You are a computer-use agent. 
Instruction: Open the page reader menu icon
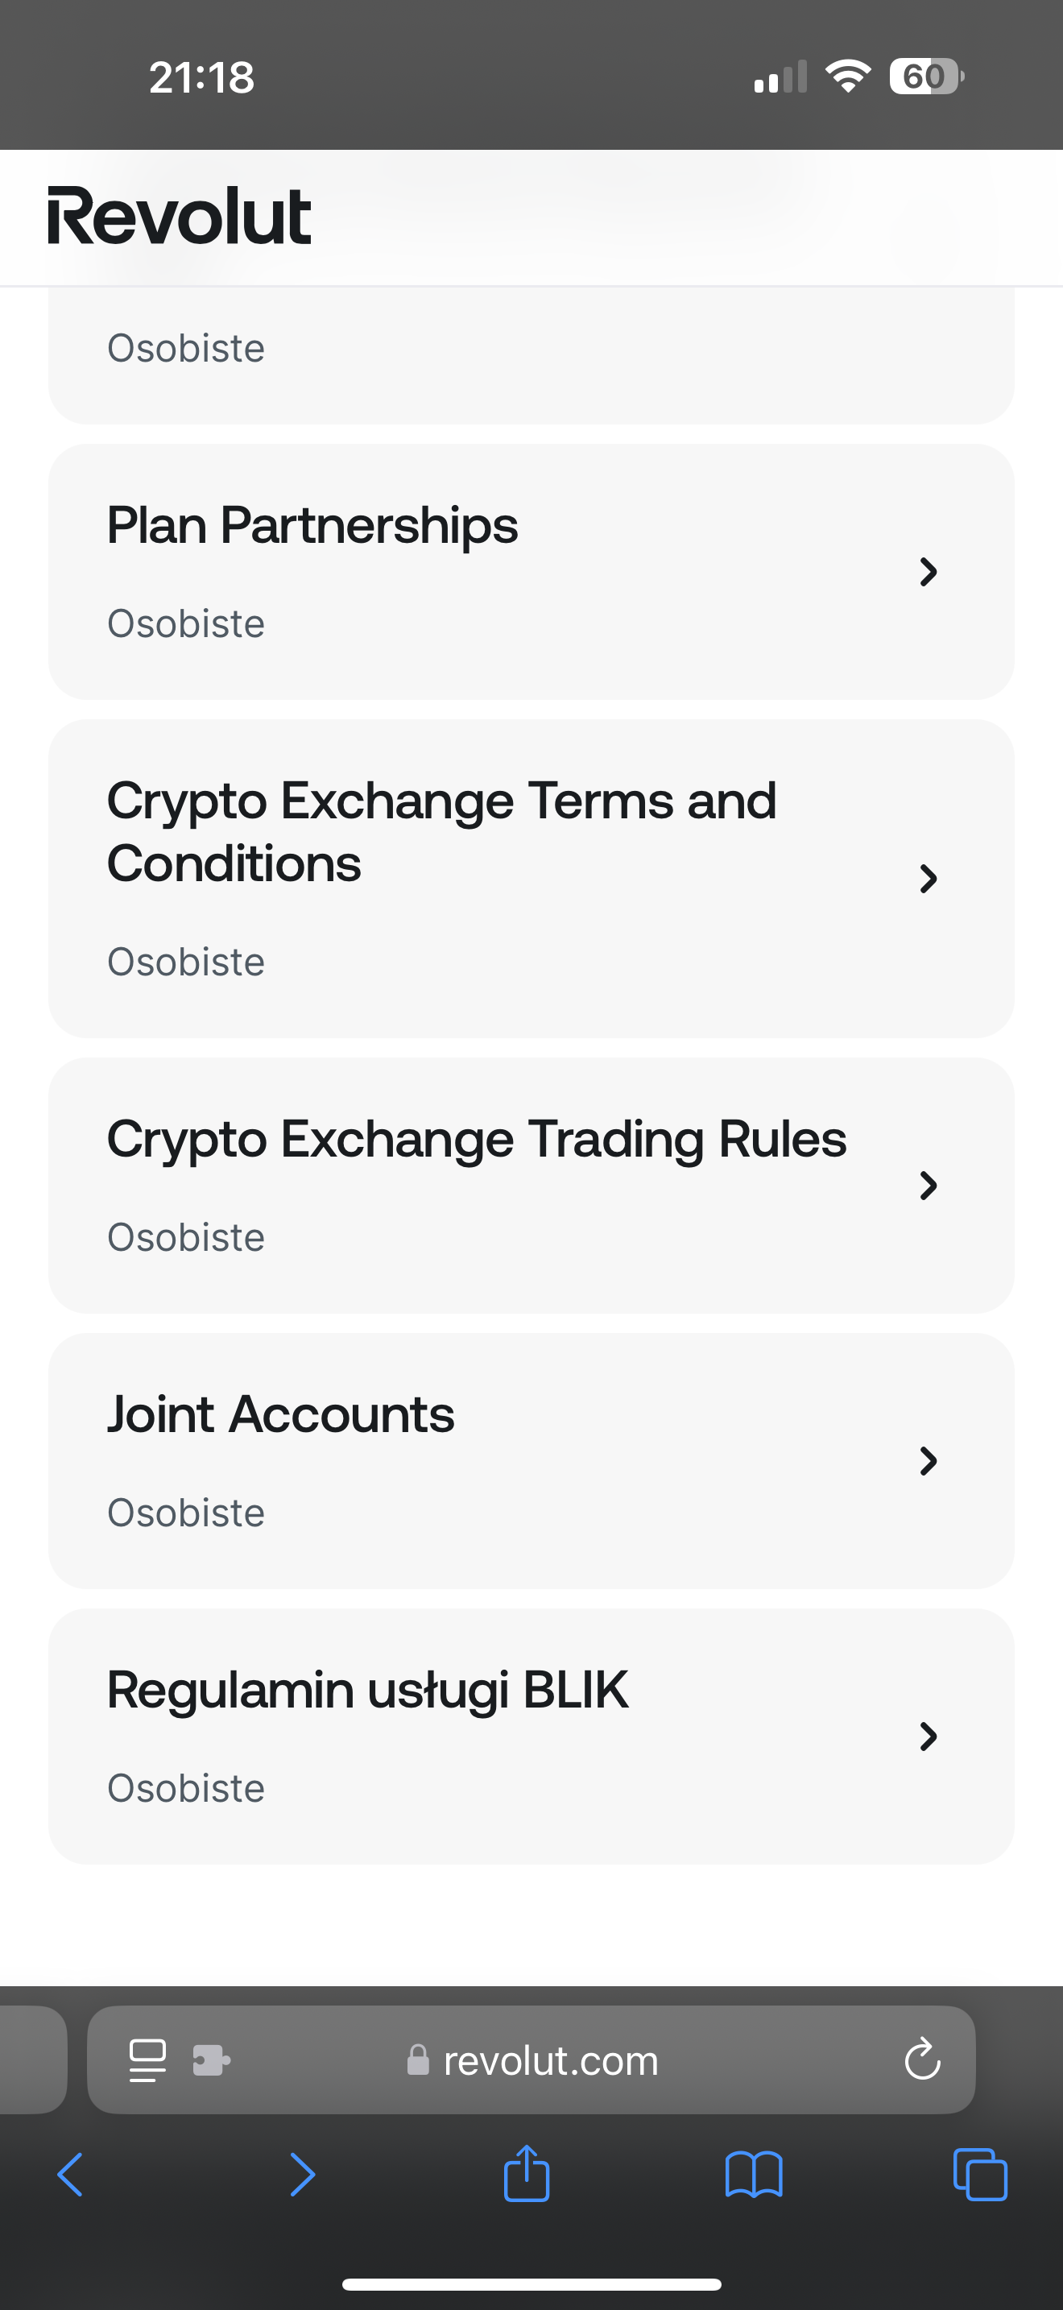click(x=148, y=2060)
